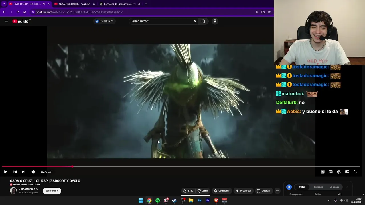Click the page scrollbar down arrow
This screenshot has width=365, height=205.
coord(363,194)
